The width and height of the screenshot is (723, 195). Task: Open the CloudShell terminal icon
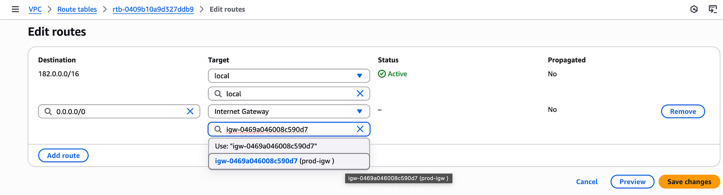713,9
